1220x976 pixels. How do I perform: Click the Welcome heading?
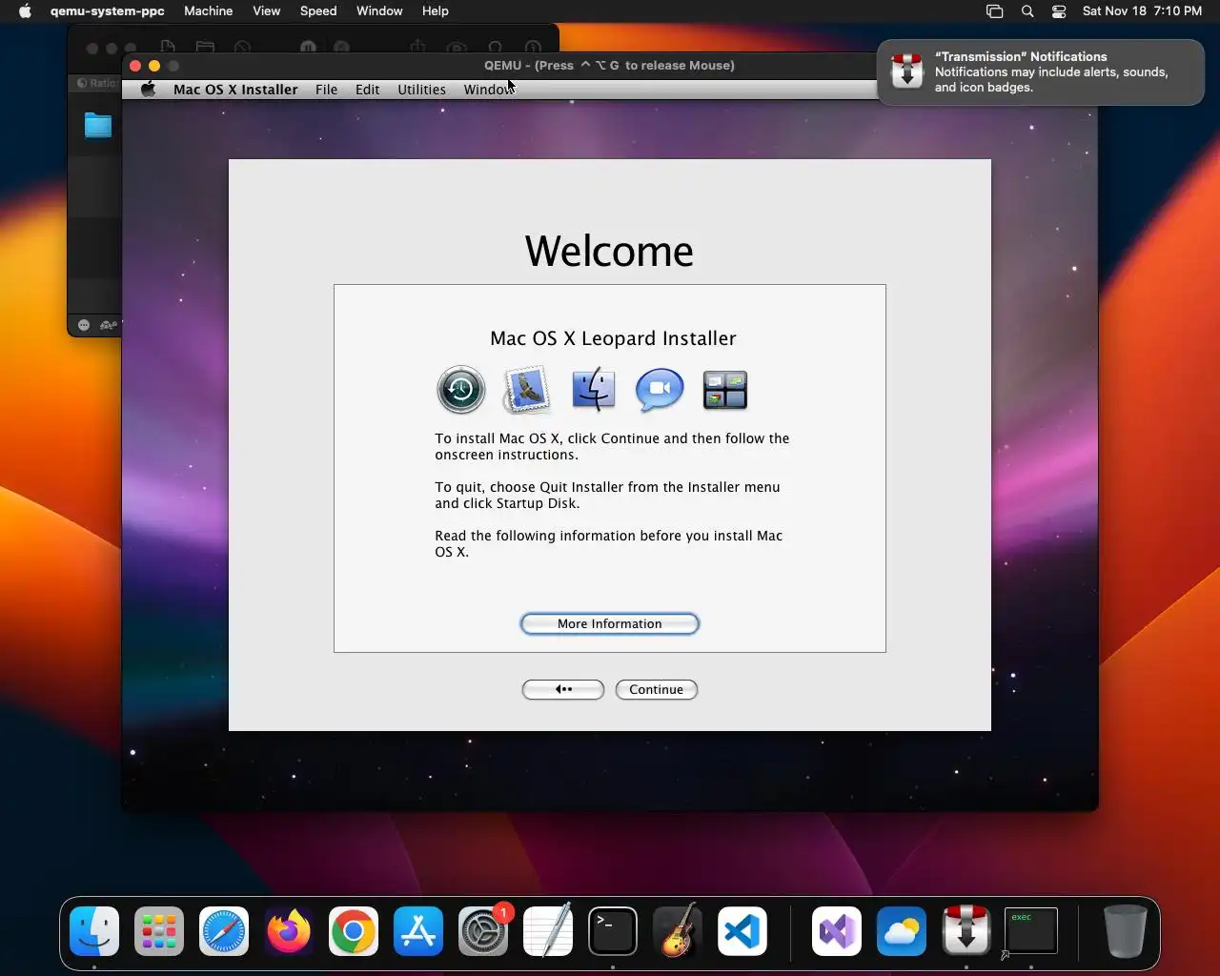click(x=609, y=251)
